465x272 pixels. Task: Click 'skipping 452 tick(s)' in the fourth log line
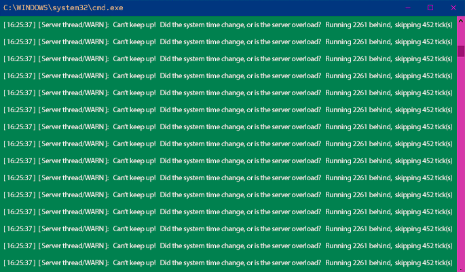424,75
